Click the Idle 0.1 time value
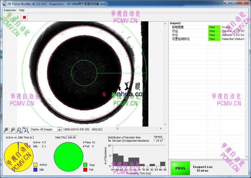 coord(39,146)
